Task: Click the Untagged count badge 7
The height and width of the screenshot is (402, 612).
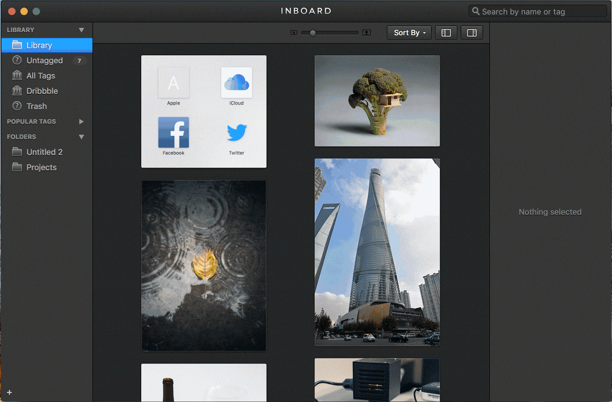Action: tap(80, 61)
